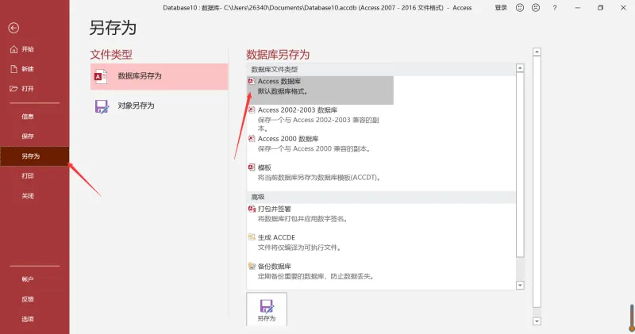
Task: Click the outer pane scroll-up arrow
Action: click(537, 52)
